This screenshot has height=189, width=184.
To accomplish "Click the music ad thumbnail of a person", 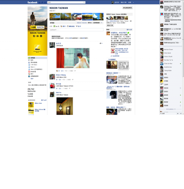I will (112, 95).
